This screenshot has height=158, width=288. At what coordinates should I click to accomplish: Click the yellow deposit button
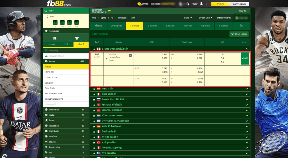tap(220, 4)
